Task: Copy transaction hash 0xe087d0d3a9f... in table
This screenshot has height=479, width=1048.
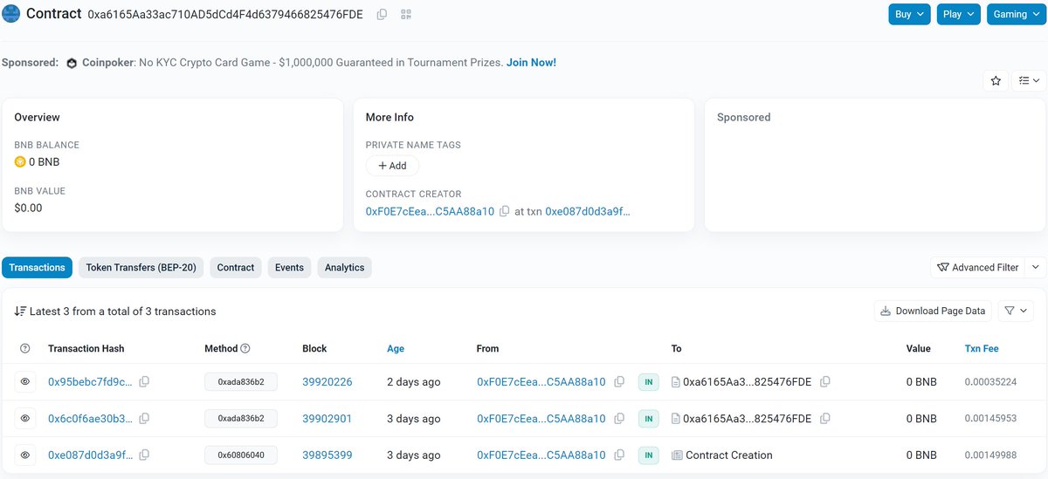Action: (144, 455)
